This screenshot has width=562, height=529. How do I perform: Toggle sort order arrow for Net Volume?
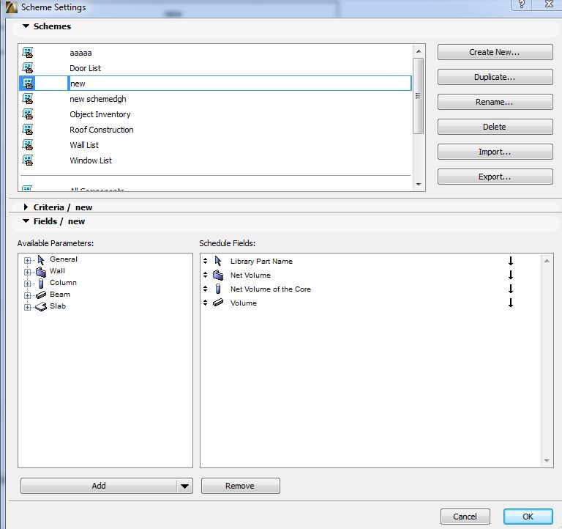click(511, 275)
